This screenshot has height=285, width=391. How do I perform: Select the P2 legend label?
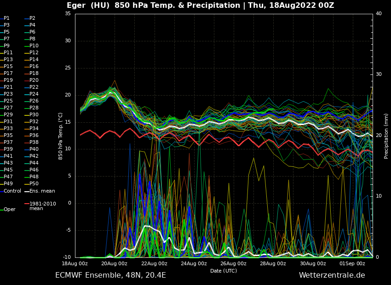coord(32,18)
